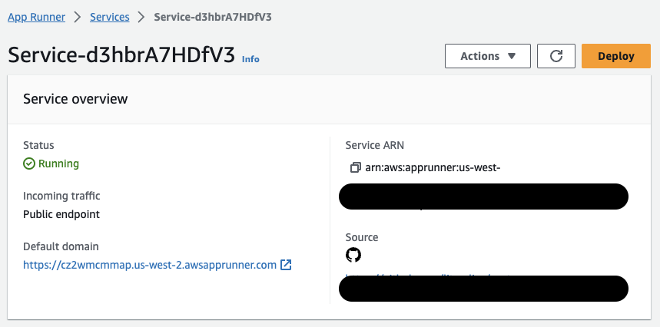Click the orange Deploy button

(x=616, y=56)
